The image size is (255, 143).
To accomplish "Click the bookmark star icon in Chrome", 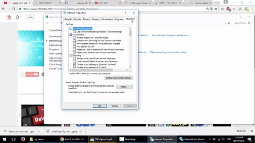I will [x=216, y=9].
